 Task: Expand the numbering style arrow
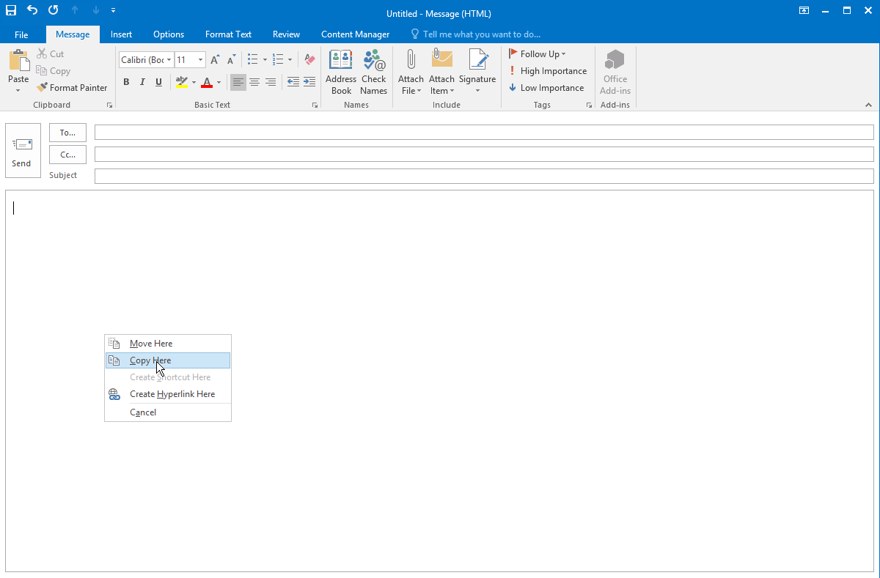coord(290,60)
